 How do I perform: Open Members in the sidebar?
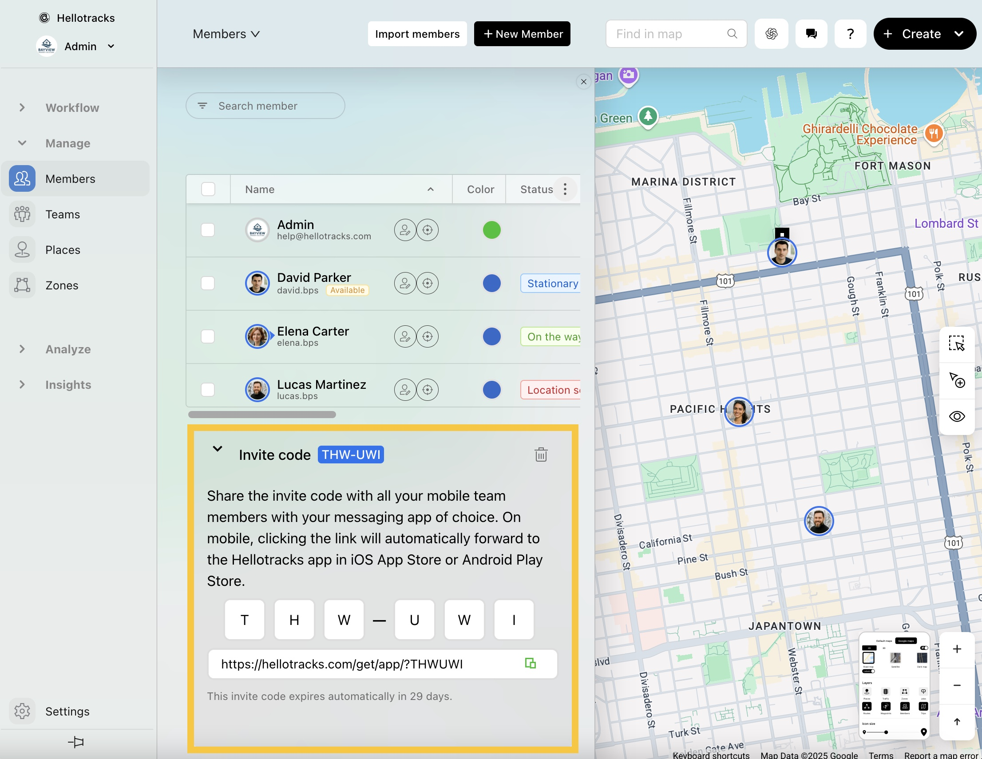75,178
